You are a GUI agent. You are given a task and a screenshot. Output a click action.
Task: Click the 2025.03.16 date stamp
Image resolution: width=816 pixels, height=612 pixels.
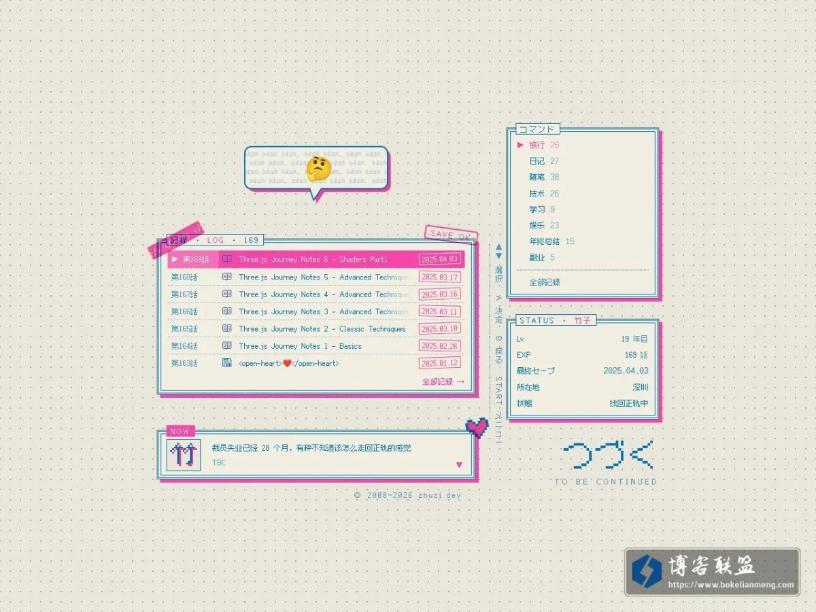[439, 294]
